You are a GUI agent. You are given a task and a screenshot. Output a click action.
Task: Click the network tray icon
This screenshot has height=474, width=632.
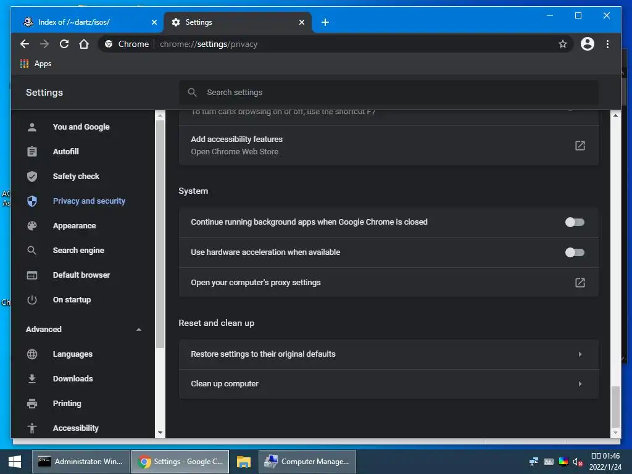(x=534, y=462)
